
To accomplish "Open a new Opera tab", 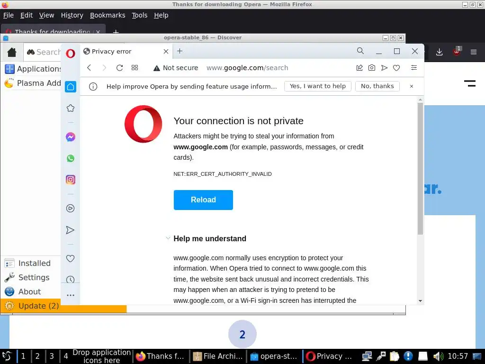I will [x=180, y=51].
